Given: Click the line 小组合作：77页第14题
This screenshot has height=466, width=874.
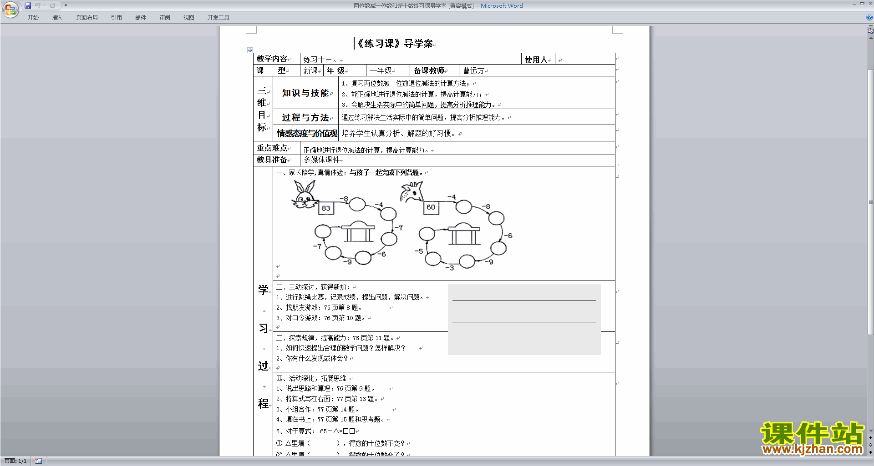Looking at the screenshot, I should (318, 409).
